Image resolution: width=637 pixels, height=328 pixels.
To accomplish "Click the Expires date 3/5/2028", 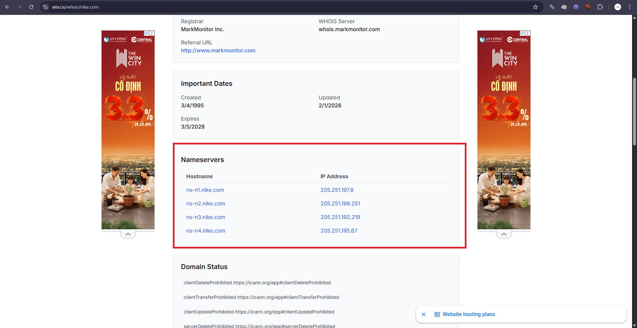I will click(x=193, y=127).
